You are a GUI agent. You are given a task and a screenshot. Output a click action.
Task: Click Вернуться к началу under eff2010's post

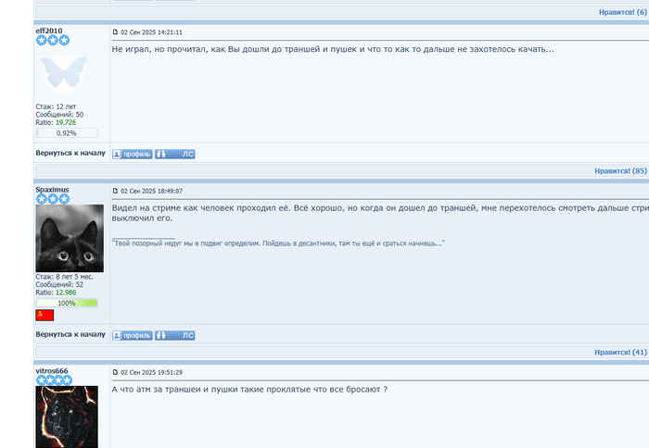pyautogui.click(x=70, y=153)
